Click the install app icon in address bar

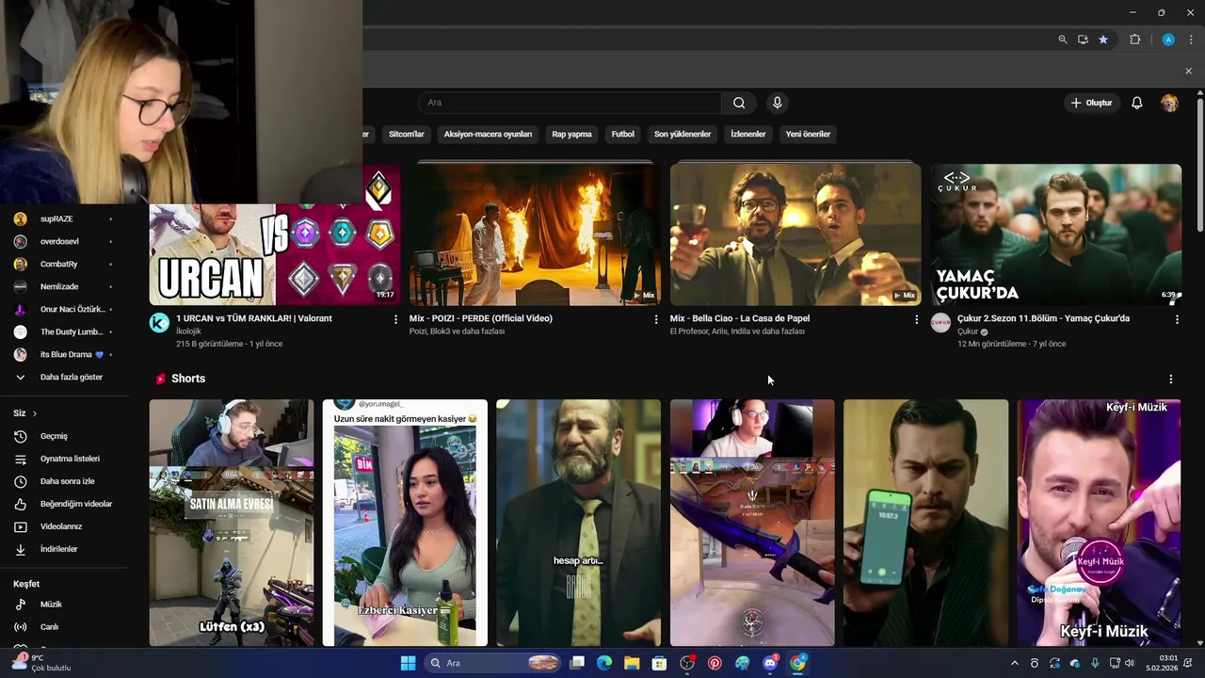click(1083, 40)
